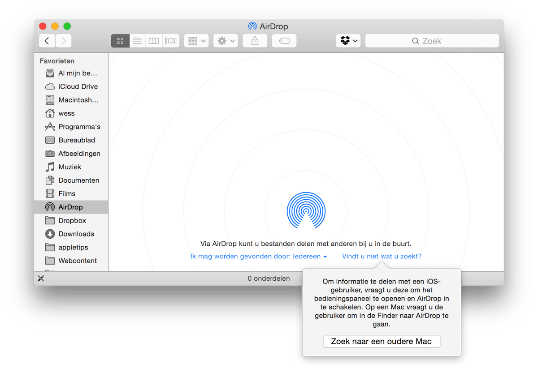This screenshot has width=538, height=377.
Task: Go forward with the right chevron button
Action: 64,41
